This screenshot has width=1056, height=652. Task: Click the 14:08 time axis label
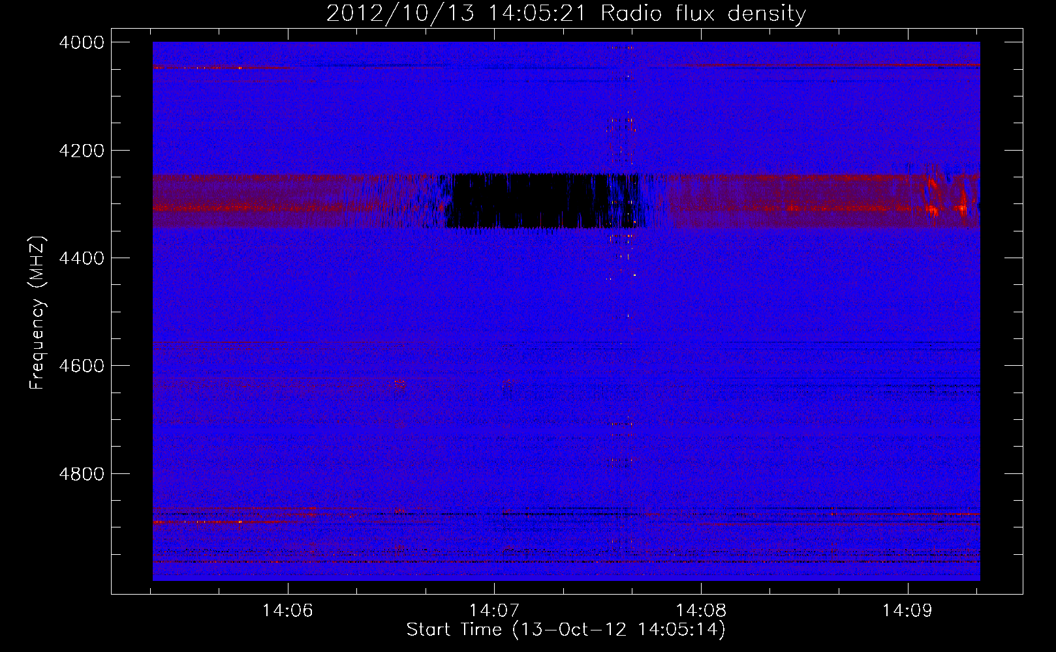(x=701, y=610)
